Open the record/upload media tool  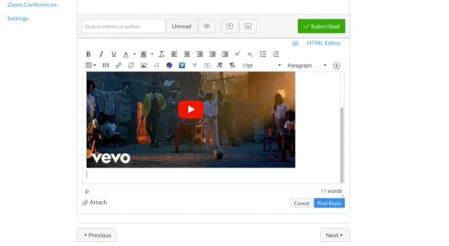coord(207,65)
